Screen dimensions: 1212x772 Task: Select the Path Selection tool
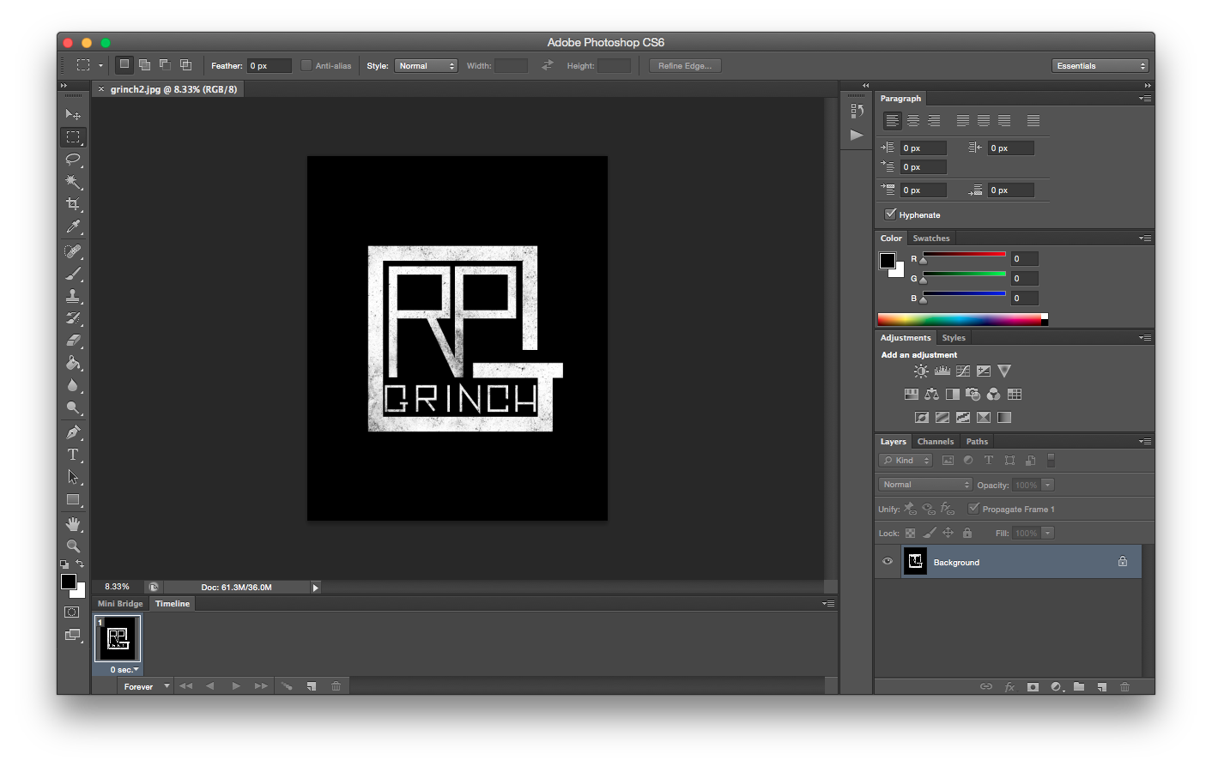73,477
